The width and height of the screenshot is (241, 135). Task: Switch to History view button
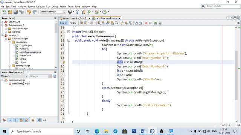(73, 23)
